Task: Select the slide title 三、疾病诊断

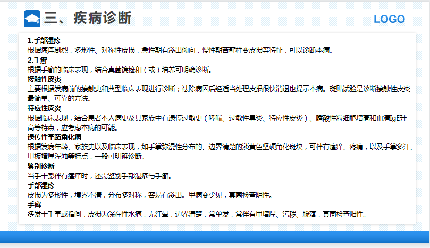Action: point(88,18)
